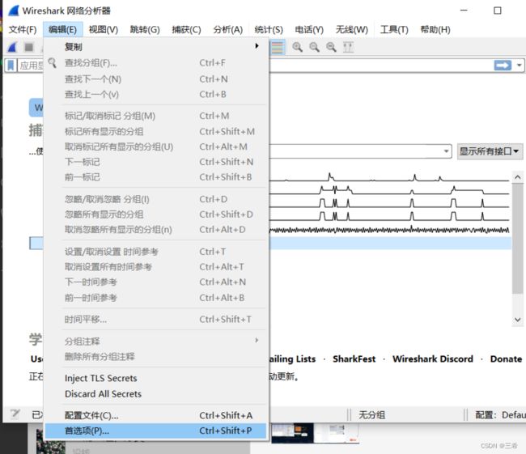Open the 统计(S) menu
The width and height of the screenshot is (526, 454).
(x=269, y=30)
